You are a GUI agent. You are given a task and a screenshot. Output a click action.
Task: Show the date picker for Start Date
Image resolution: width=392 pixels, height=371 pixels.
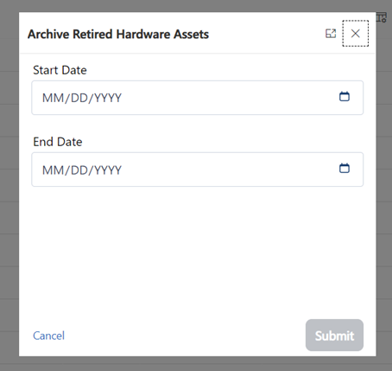tap(345, 97)
